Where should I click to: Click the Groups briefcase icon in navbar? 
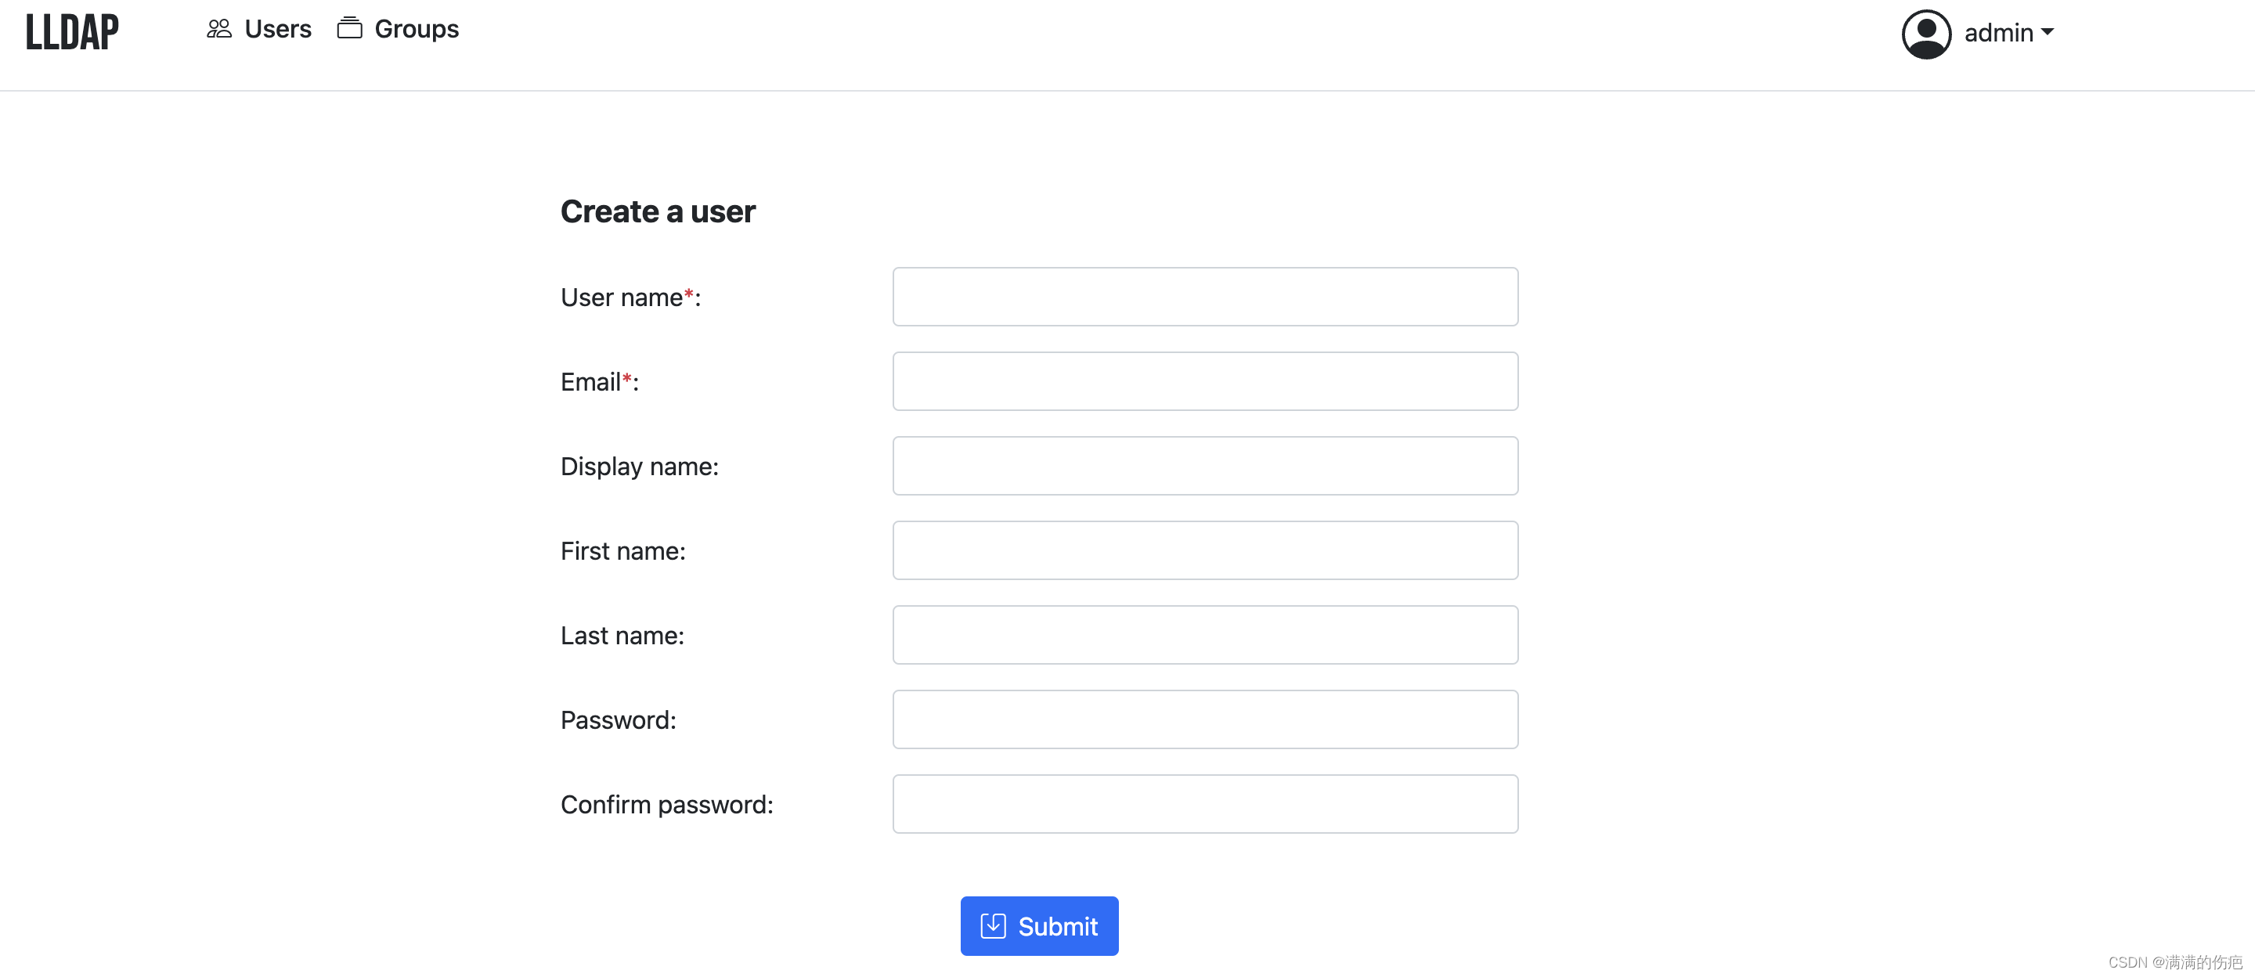[349, 27]
